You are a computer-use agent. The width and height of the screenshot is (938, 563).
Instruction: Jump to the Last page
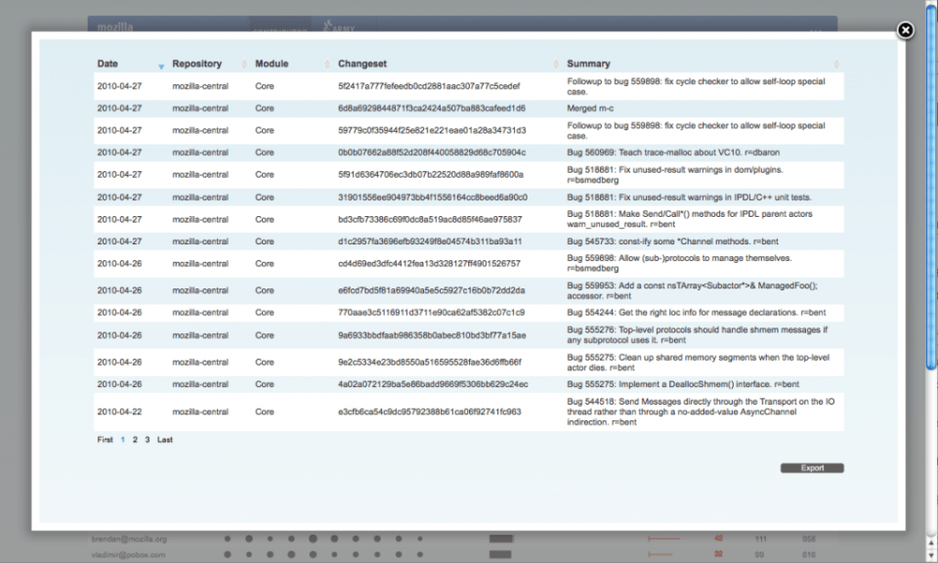[165, 440]
